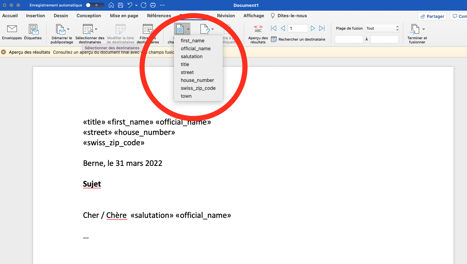Click the save icon in title bar

coord(121,5)
